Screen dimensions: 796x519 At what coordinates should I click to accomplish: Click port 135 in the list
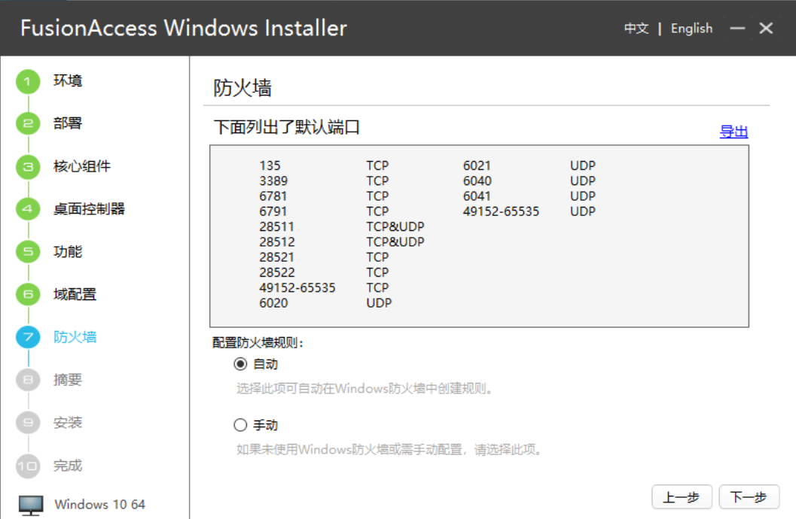click(x=270, y=165)
